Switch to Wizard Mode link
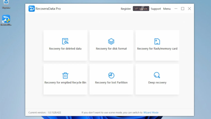Screen dimensions: 211x119 pyautogui.click(x=151, y=112)
